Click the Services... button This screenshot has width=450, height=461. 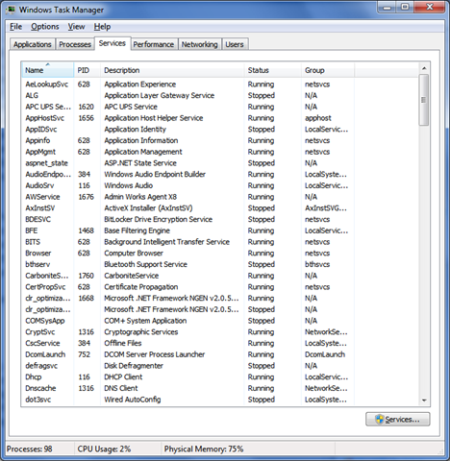point(398,420)
